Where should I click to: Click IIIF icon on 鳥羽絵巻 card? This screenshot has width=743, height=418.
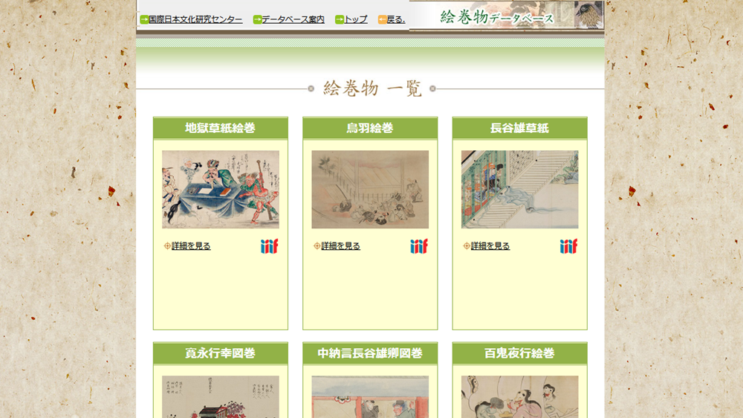[x=419, y=246]
